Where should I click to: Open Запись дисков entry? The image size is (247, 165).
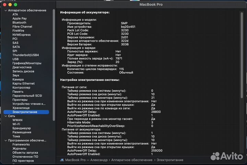(x=23, y=71)
